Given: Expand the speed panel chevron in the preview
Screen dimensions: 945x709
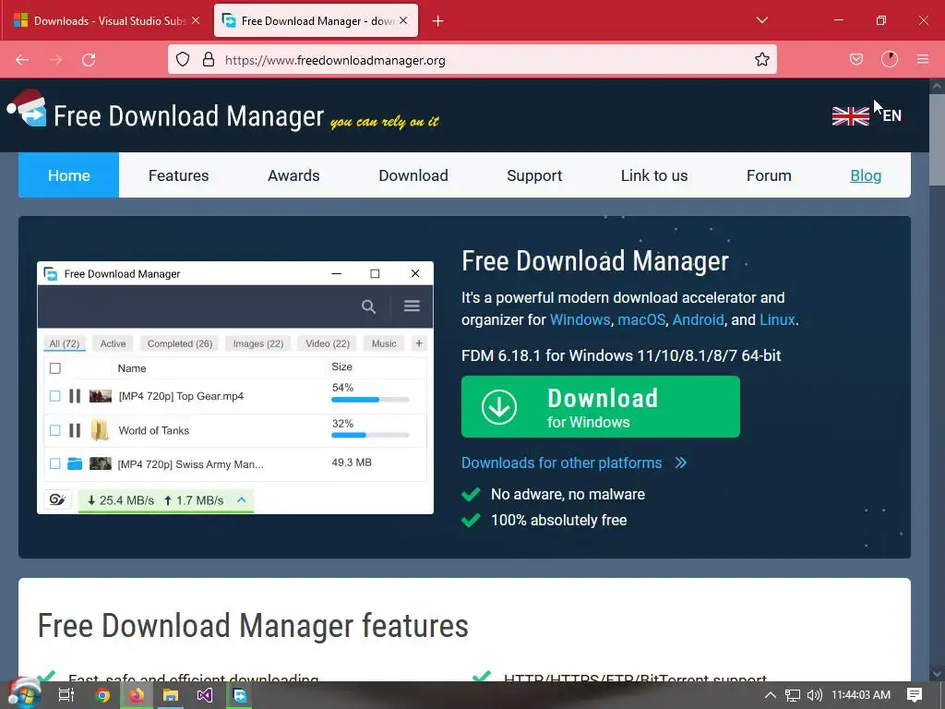Looking at the screenshot, I should [x=242, y=499].
